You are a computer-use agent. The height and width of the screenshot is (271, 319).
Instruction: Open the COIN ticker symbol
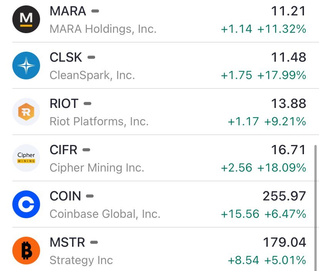(65, 196)
